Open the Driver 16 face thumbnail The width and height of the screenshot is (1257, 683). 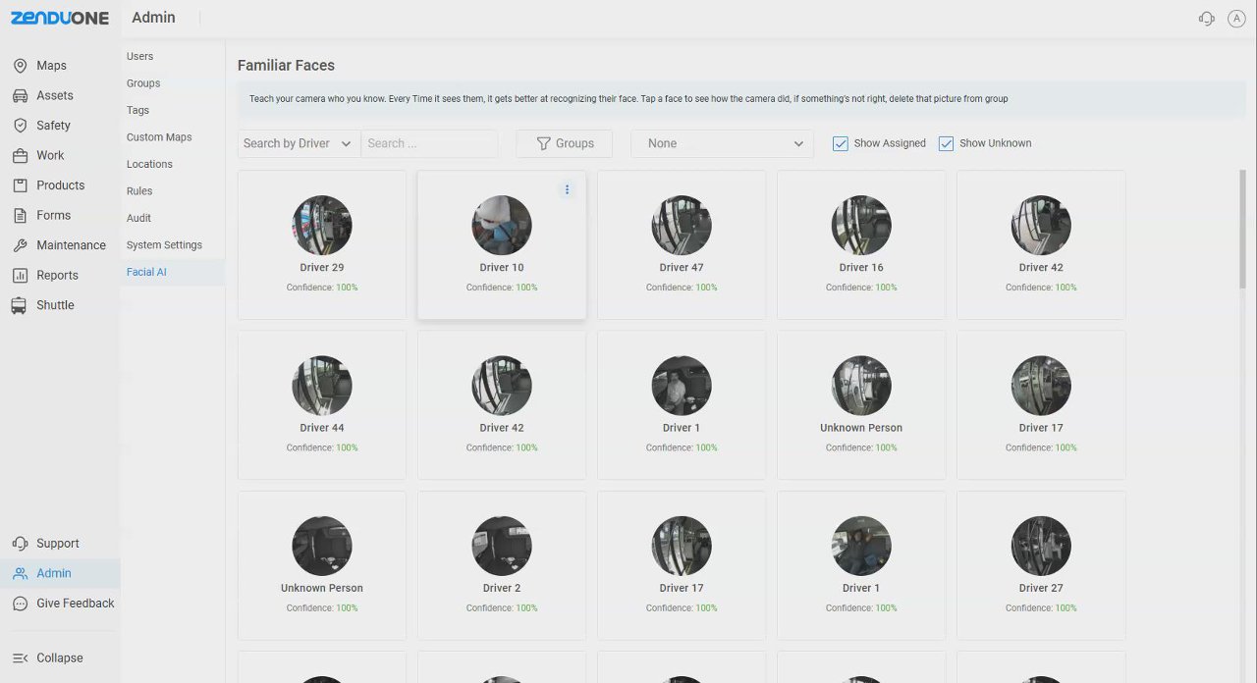pyautogui.click(x=861, y=225)
